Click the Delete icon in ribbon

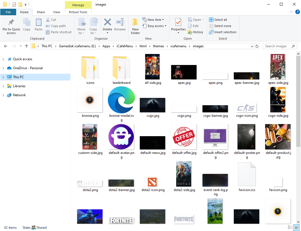pyautogui.click(x=107, y=23)
